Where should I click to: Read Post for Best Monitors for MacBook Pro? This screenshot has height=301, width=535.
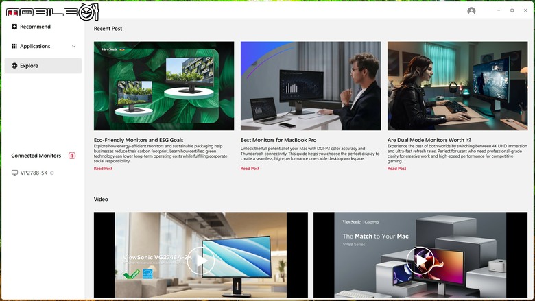coord(250,169)
